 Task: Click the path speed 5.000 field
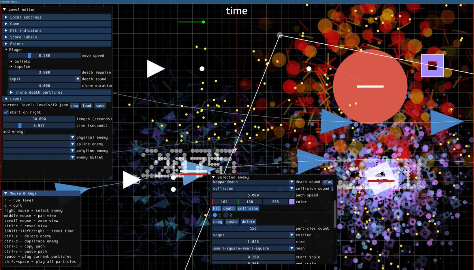pos(253,195)
